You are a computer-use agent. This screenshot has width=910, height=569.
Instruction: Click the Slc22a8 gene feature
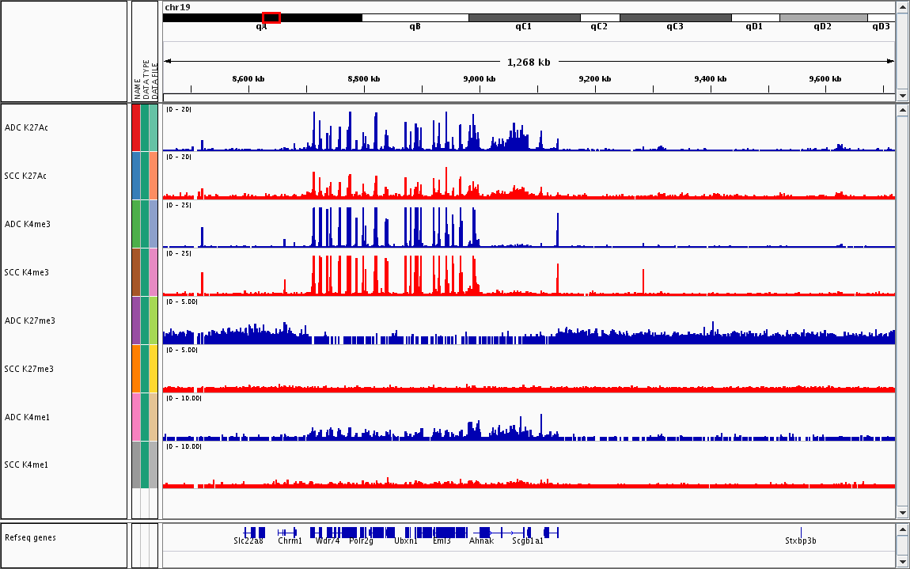pyautogui.click(x=254, y=533)
